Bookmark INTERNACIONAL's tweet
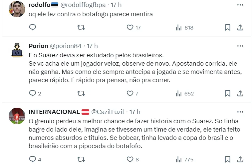Screen dimensions: 252x168 227,159
